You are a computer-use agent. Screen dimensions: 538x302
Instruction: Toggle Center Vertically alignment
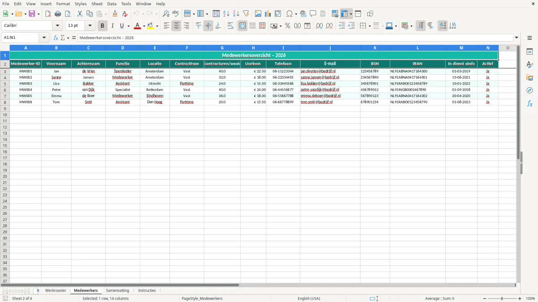208,26
